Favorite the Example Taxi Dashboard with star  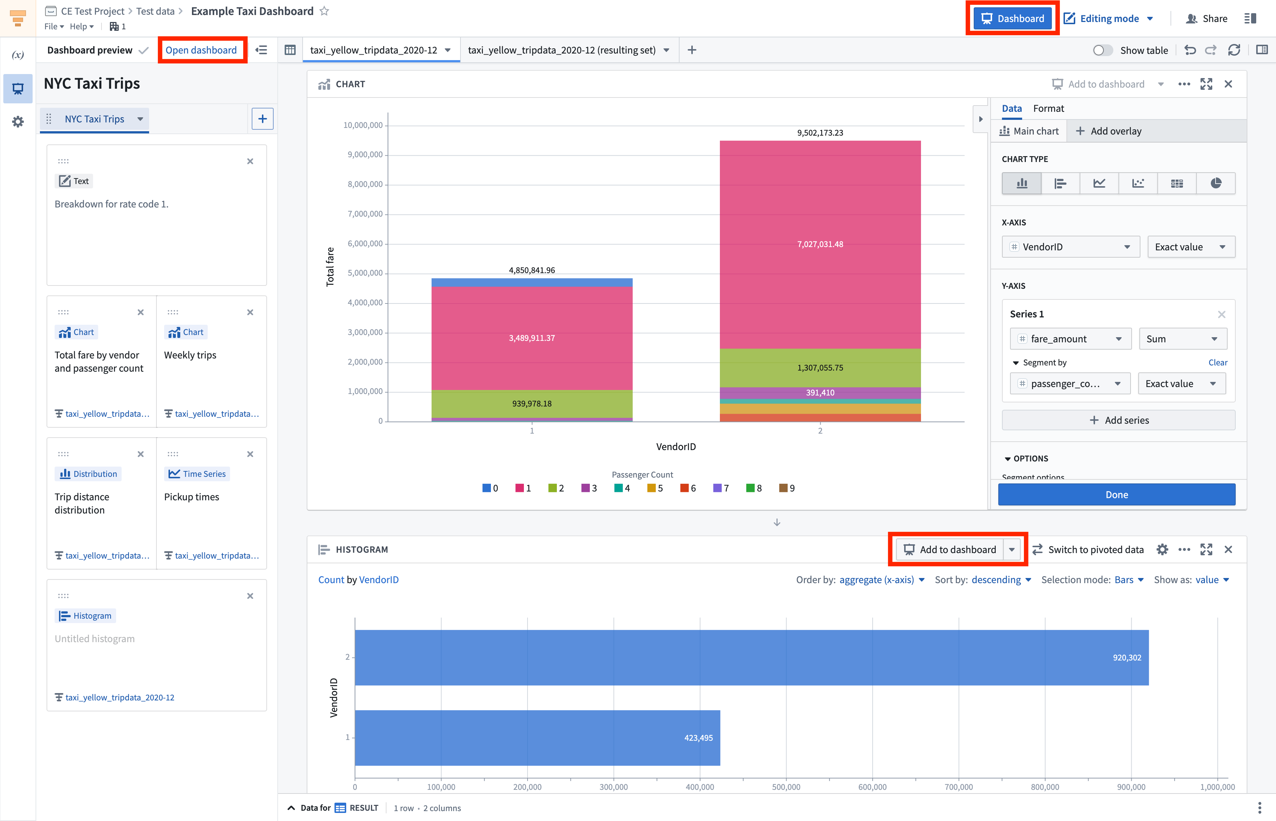pyautogui.click(x=324, y=11)
